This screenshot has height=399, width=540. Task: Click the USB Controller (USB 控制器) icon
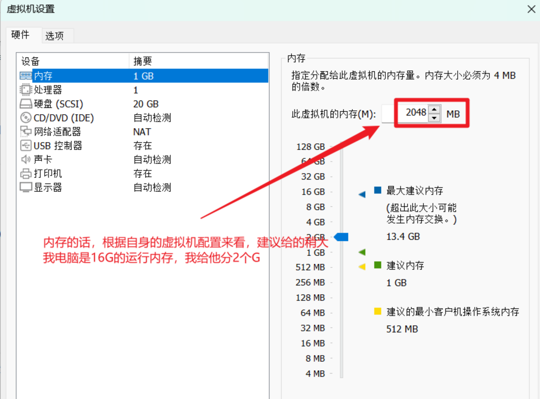tap(26, 146)
